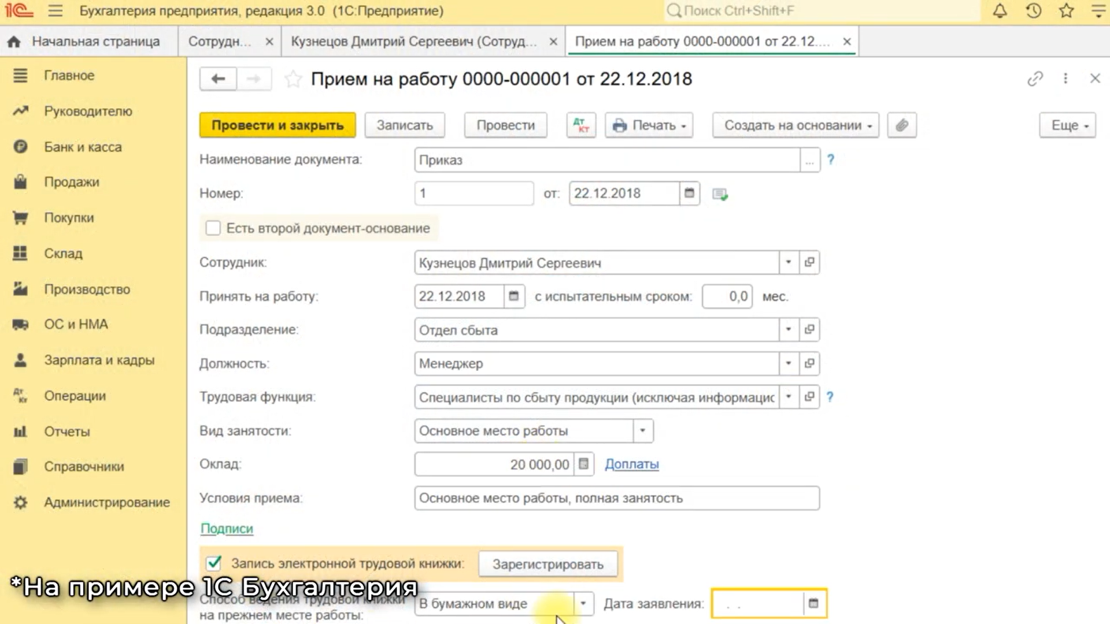This screenshot has height=624, width=1110.
Task: Open the Доплаты link
Action: 631,464
